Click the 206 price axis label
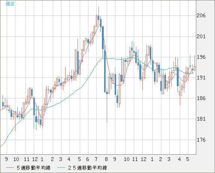This screenshot has width=215, height=173. [201, 16]
